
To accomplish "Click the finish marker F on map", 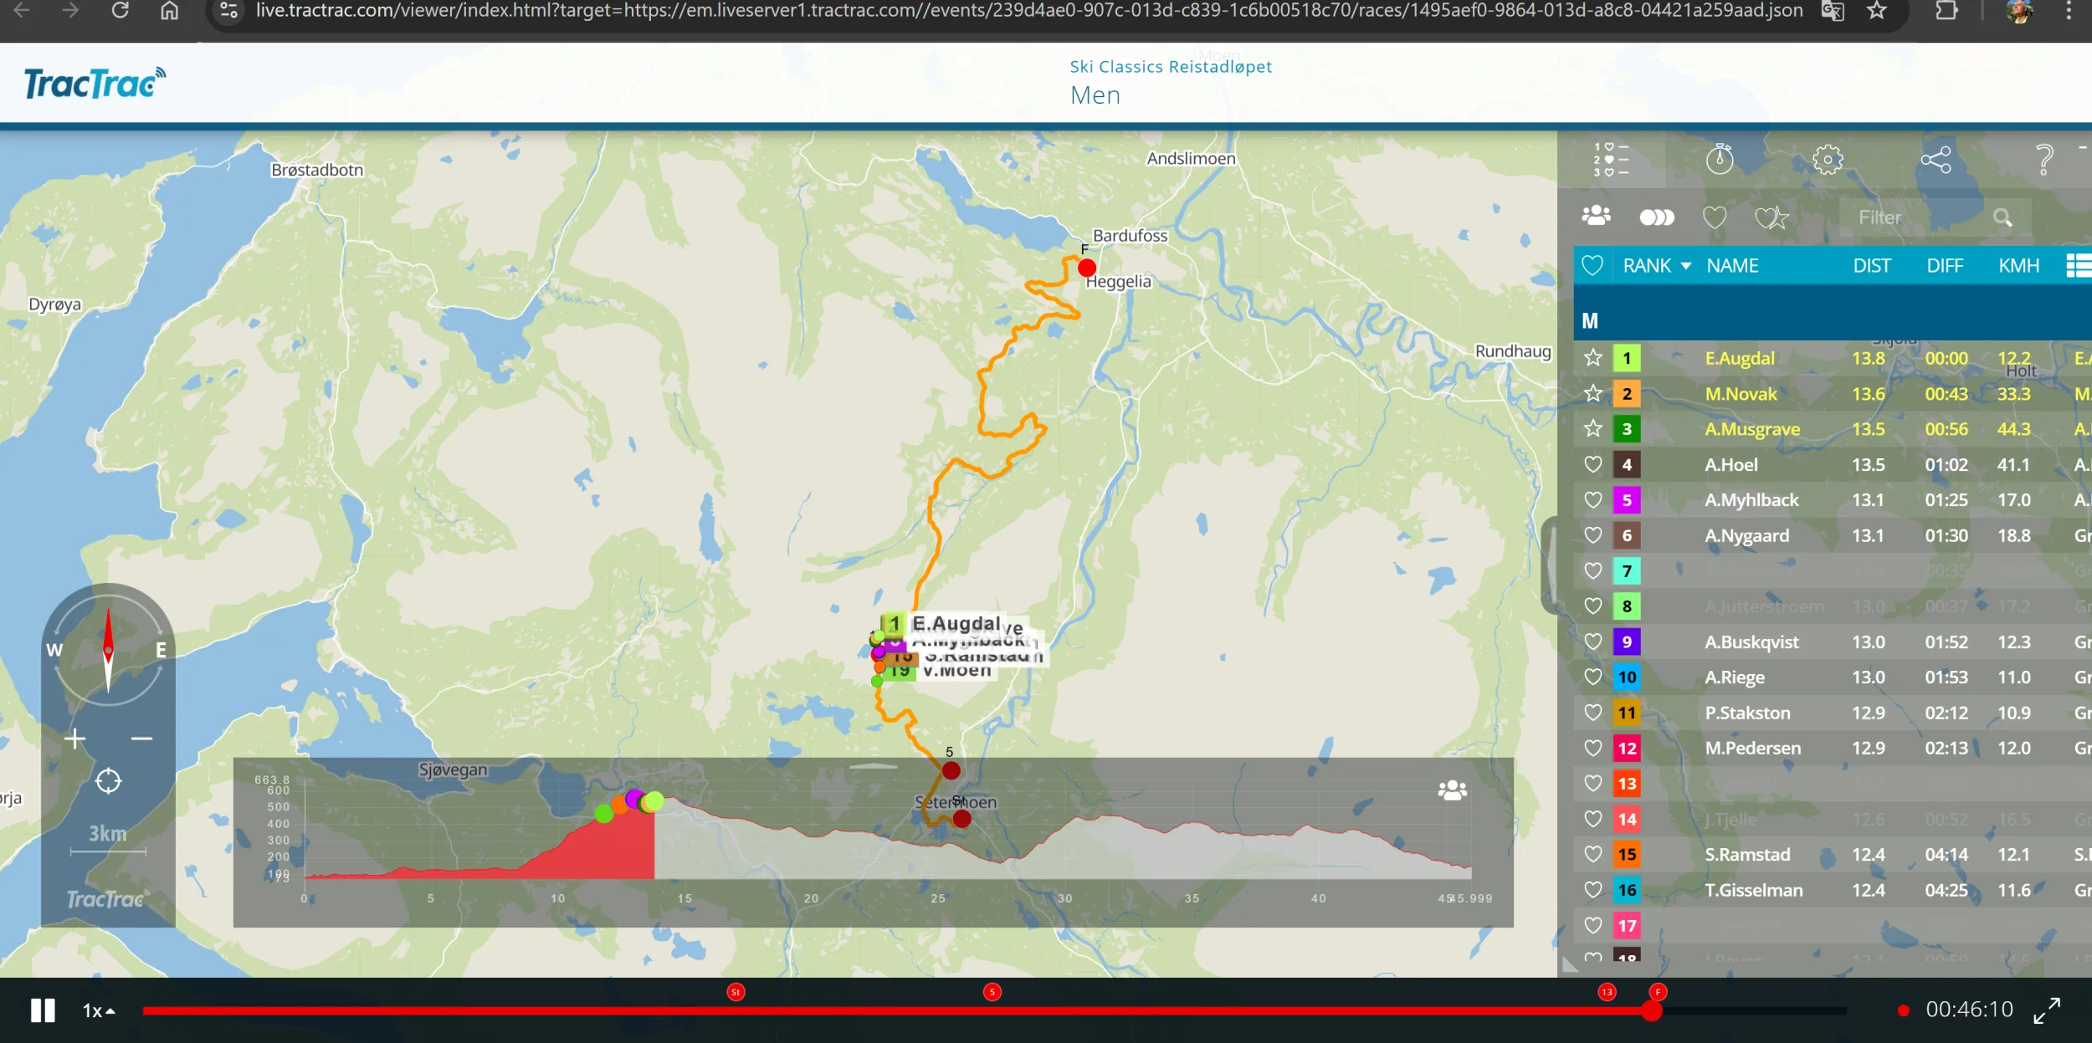I will click(1086, 268).
